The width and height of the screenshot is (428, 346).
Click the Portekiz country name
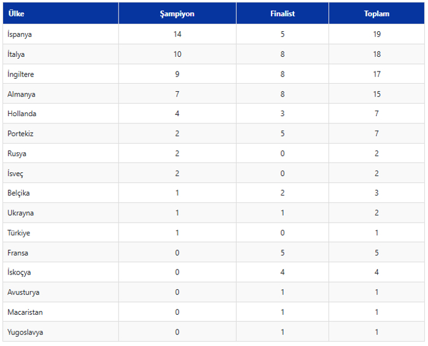pos(20,133)
